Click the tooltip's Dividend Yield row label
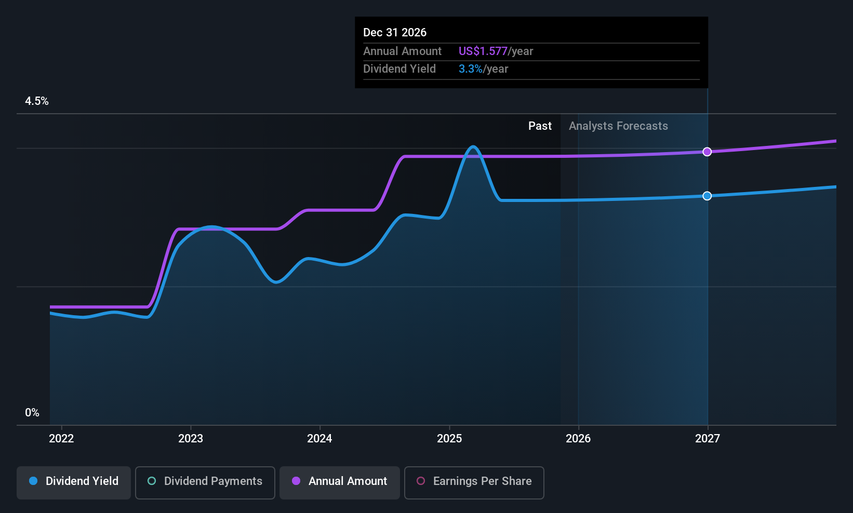Viewport: 853px width, 513px height. pyautogui.click(x=399, y=69)
